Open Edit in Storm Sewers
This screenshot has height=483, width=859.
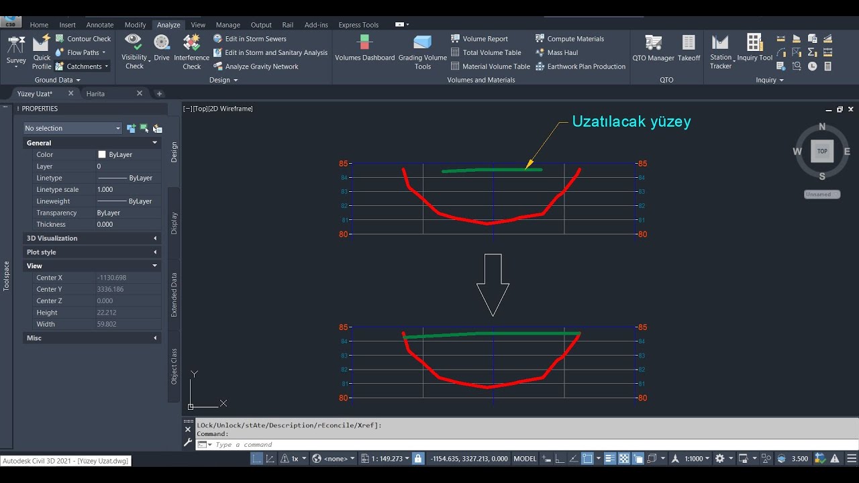[250, 39]
